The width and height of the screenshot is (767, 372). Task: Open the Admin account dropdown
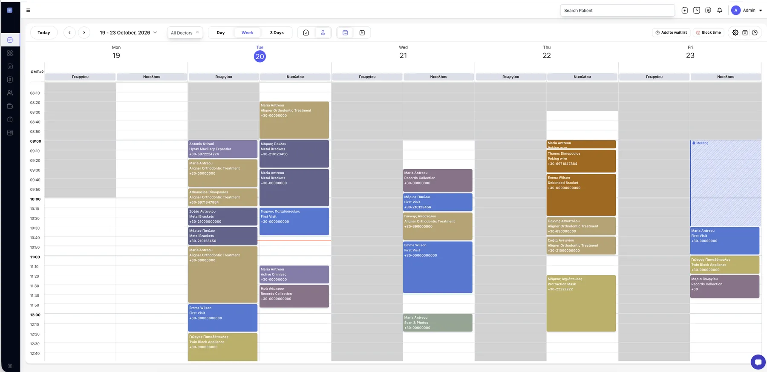[x=747, y=10]
